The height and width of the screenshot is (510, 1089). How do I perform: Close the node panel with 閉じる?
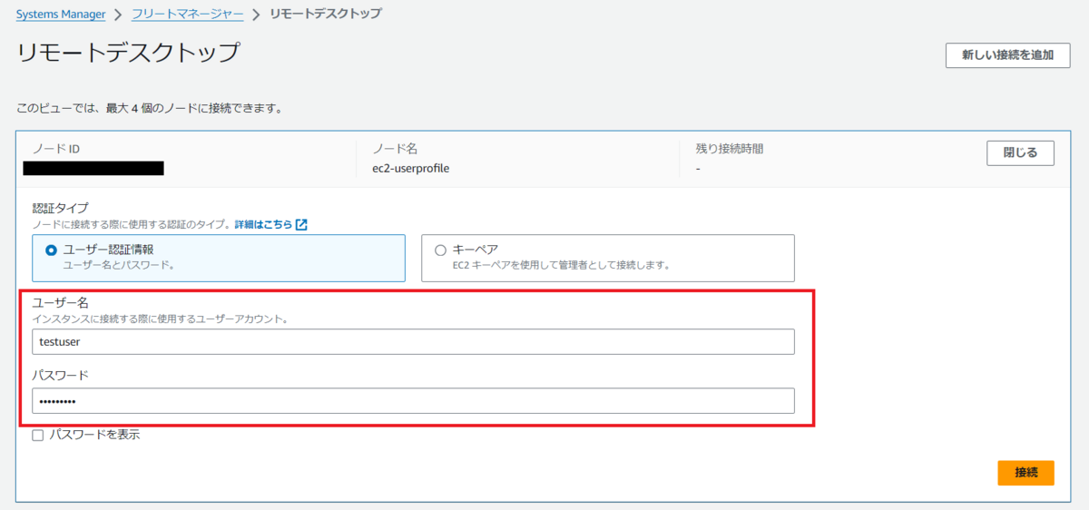1020,153
